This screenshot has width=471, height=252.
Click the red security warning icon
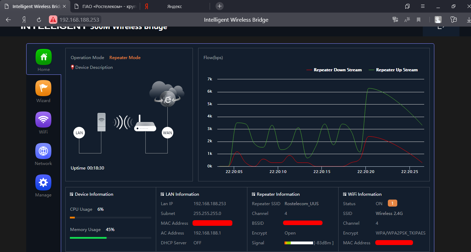53,20
